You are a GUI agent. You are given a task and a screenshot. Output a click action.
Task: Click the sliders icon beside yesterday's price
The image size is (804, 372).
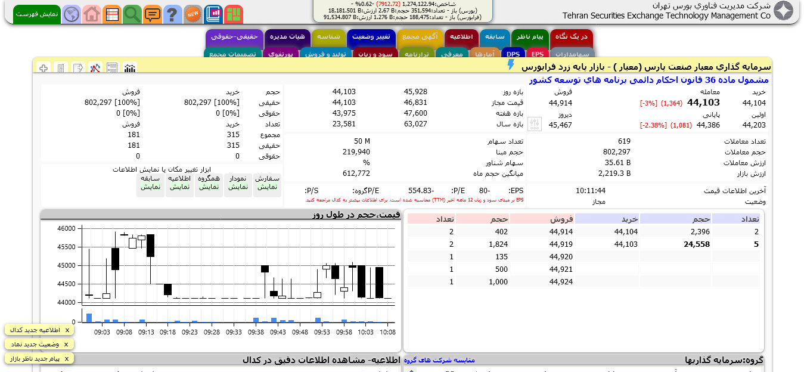(x=535, y=125)
